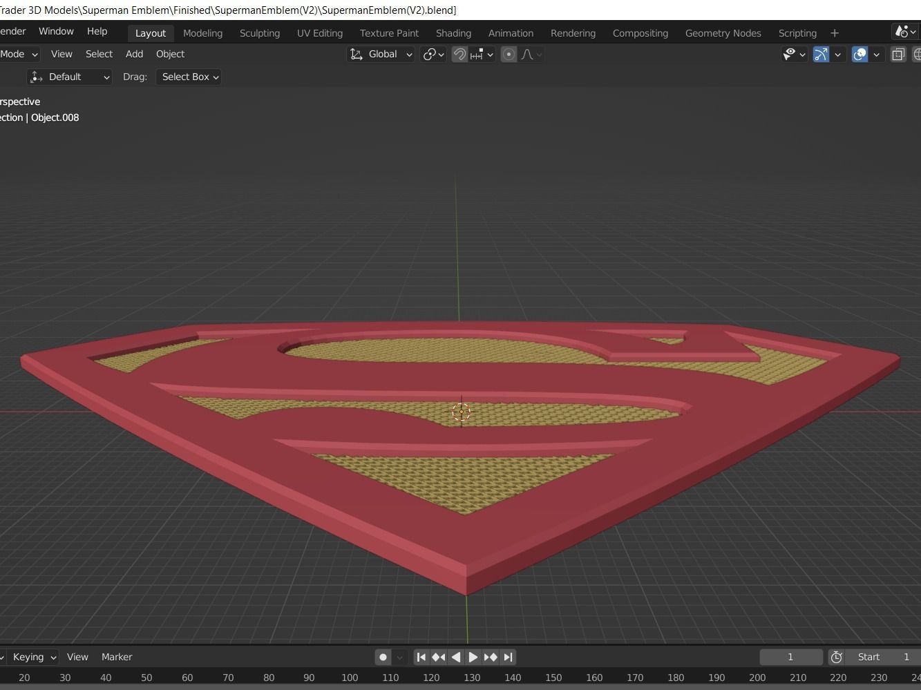Click the Start frame field
Image resolution: width=921 pixels, height=690 pixels.
[x=883, y=657]
